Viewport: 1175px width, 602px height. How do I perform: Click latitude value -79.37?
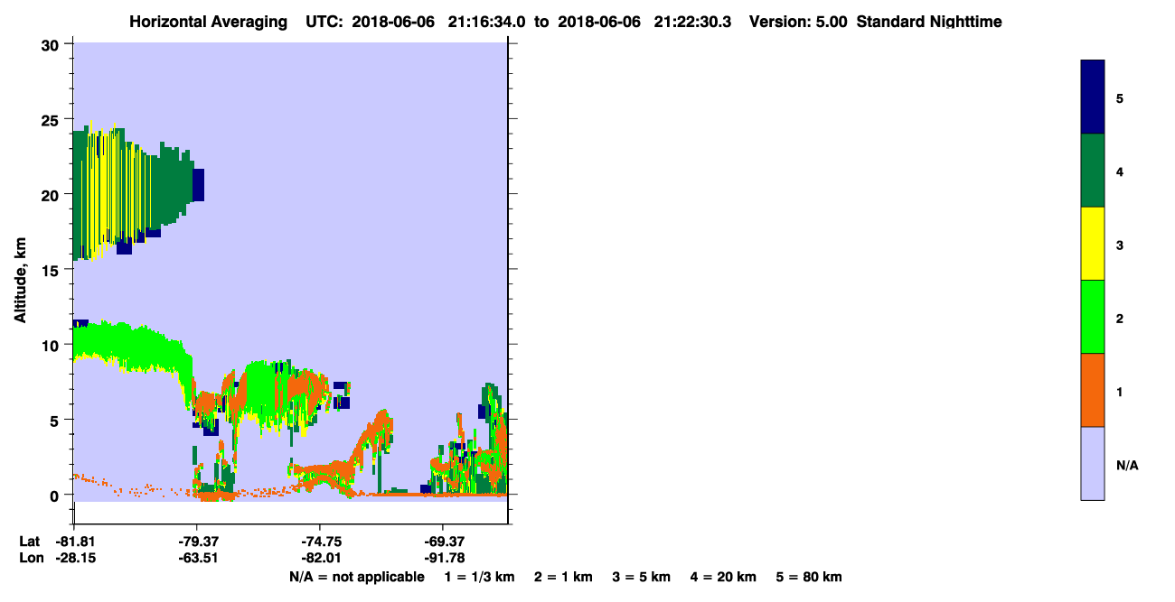[x=197, y=542]
